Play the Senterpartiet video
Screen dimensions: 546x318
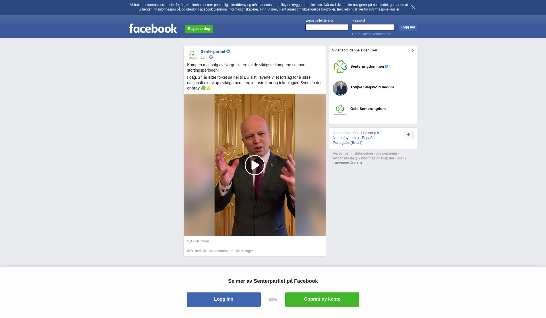(255, 165)
